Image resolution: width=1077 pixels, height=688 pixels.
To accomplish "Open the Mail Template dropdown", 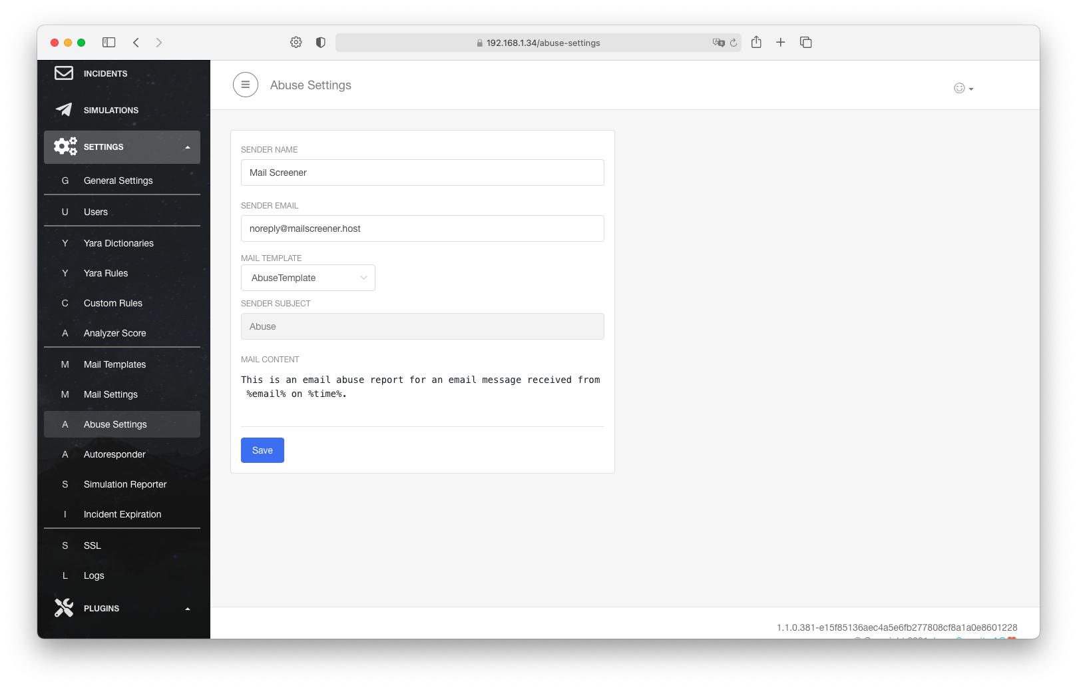I will (x=308, y=278).
